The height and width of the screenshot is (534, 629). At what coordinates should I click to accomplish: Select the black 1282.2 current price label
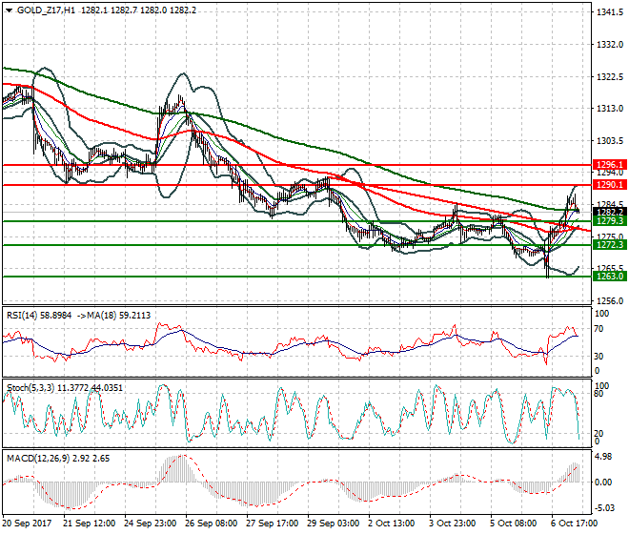point(610,212)
